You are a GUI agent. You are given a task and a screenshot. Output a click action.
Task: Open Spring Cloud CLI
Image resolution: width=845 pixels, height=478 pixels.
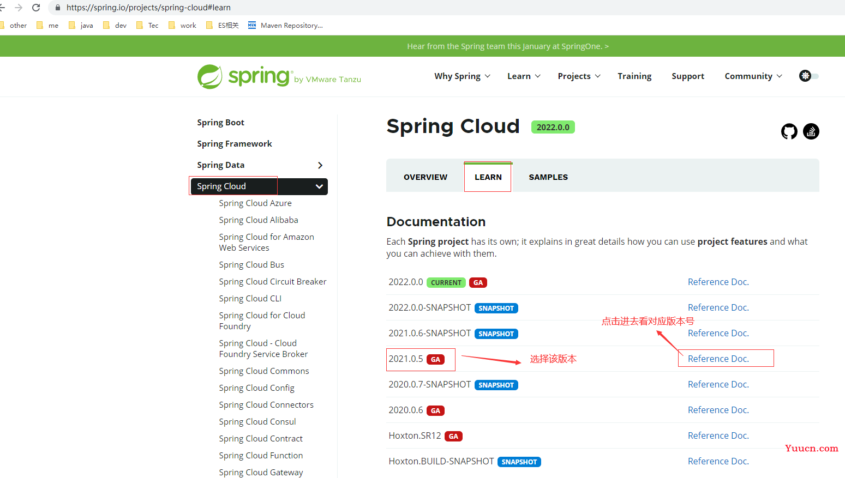[x=250, y=299]
